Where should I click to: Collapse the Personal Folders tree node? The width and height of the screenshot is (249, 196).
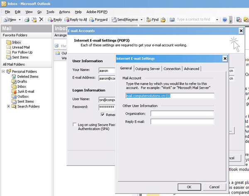pos(3,71)
